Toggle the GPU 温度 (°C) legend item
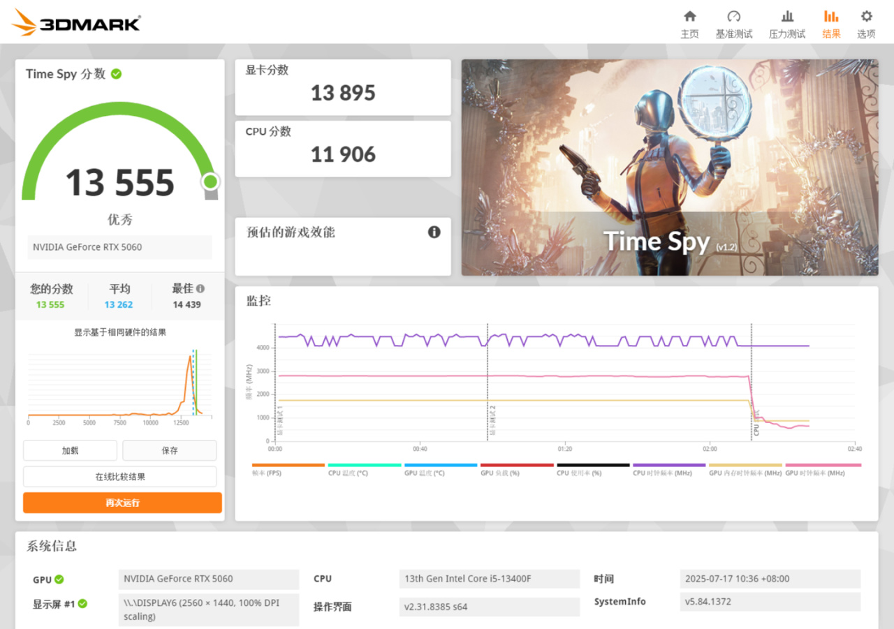This screenshot has height=629, width=894. point(441,470)
